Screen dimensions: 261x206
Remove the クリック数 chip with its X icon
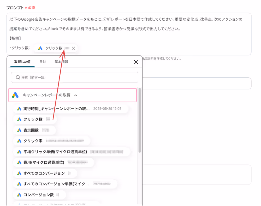pos(73,48)
